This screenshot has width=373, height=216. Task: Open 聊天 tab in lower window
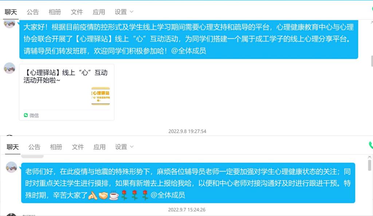coord(13,147)
